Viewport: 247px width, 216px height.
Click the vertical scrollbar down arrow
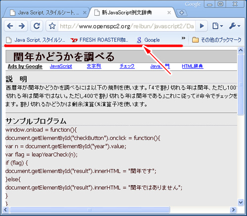tap(241, 202)
